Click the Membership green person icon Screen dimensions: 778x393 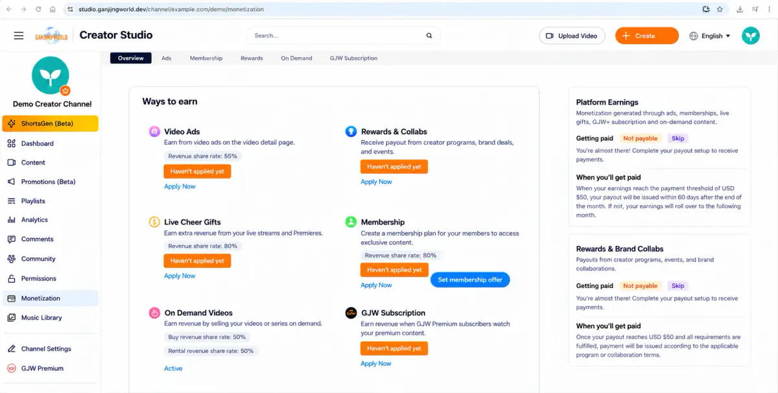[x=351, y=222]
